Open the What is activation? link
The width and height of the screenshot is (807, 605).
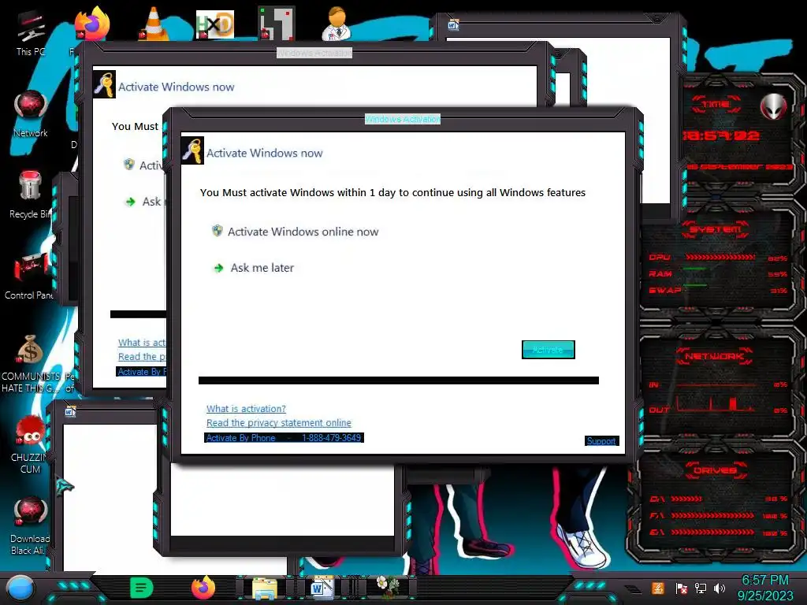pyautogui.click(x=246, y=409)
